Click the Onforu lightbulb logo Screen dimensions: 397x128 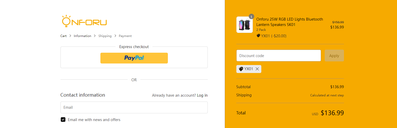84,21
